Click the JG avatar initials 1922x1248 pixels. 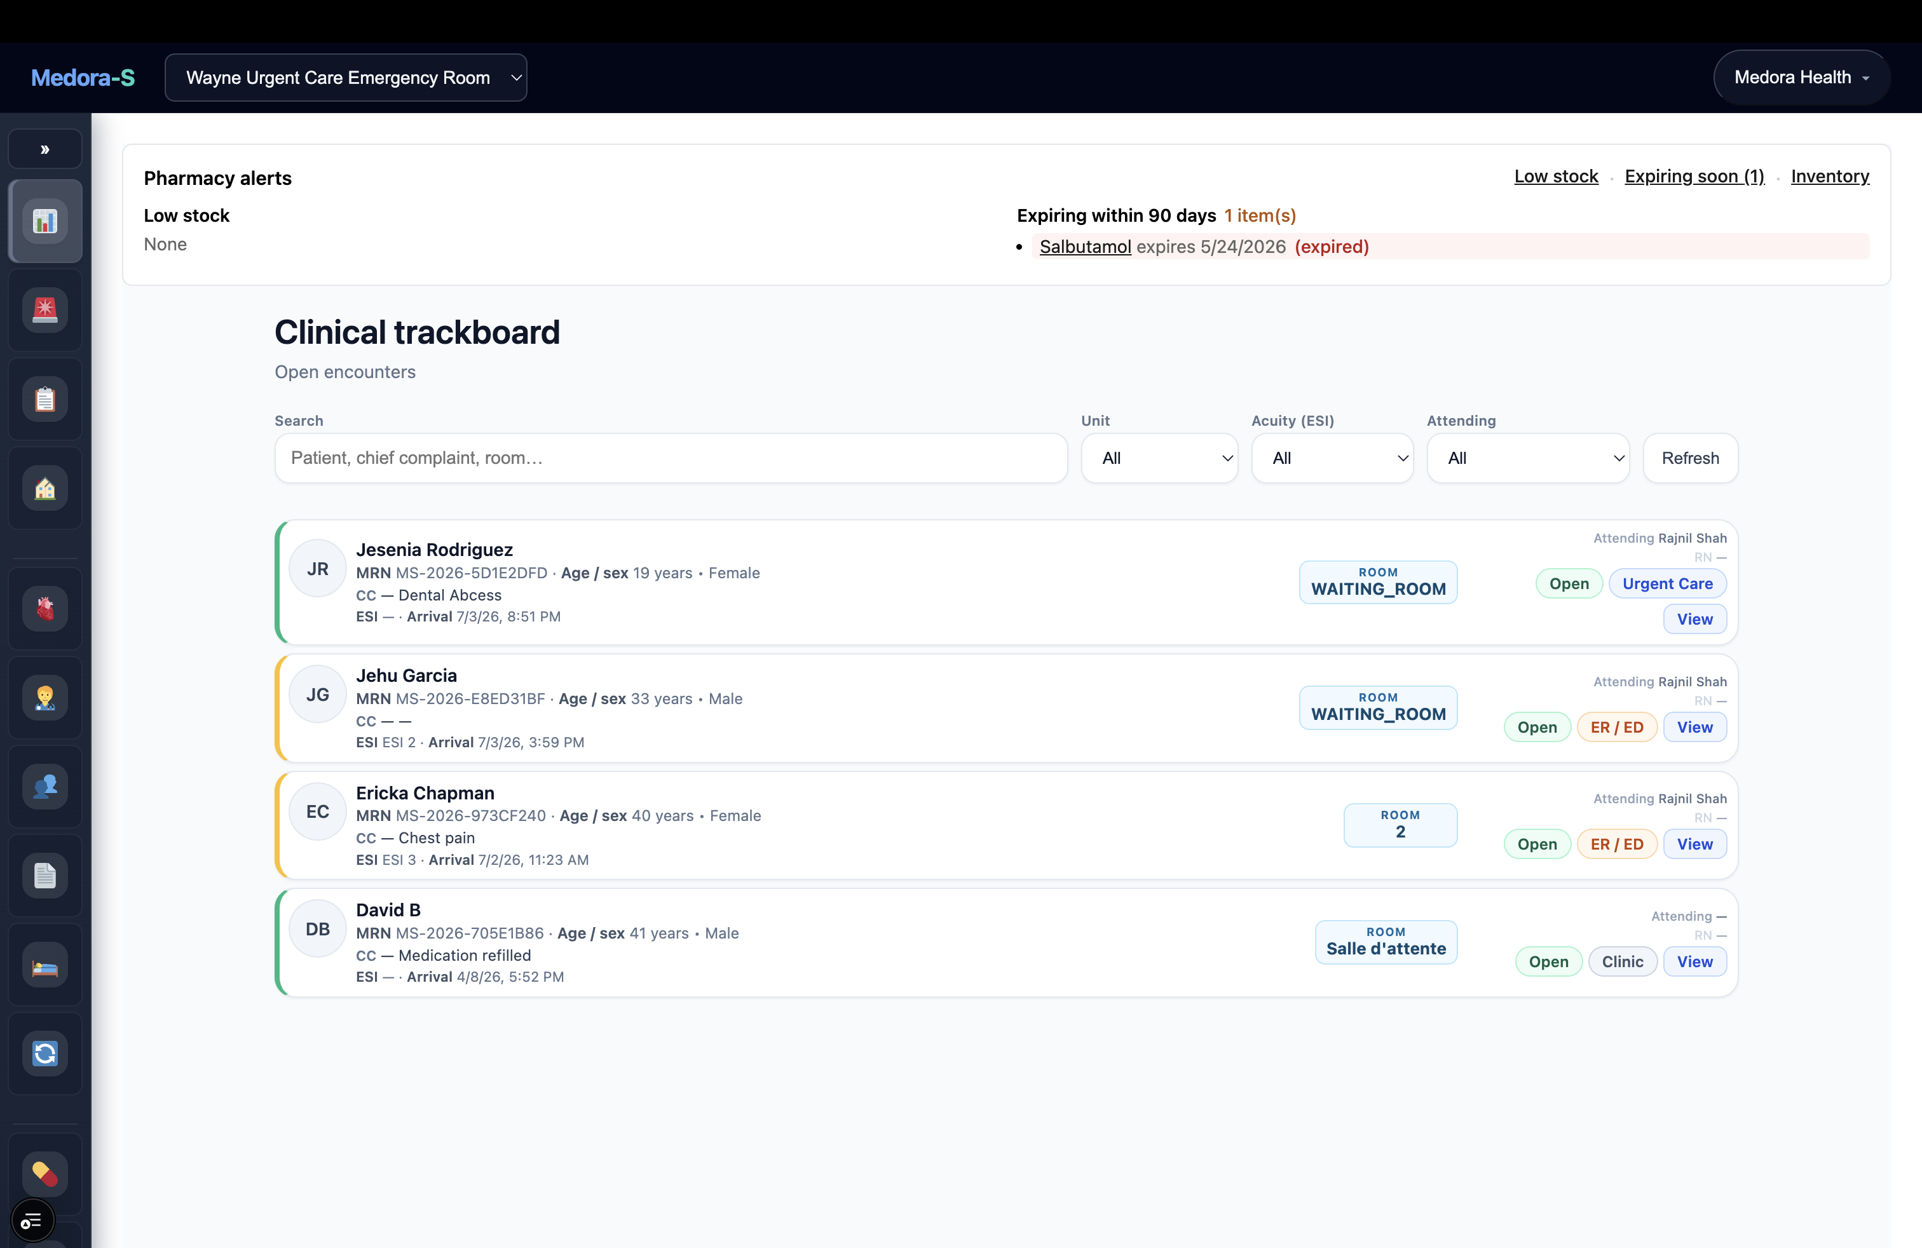(318, 695)
